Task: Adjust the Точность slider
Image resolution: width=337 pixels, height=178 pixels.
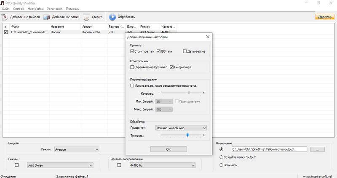Action: coord(187,135)
